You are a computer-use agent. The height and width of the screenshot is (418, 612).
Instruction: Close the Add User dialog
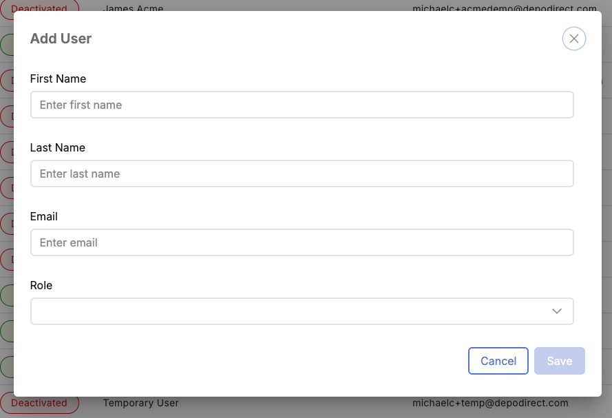pos(573,39)
